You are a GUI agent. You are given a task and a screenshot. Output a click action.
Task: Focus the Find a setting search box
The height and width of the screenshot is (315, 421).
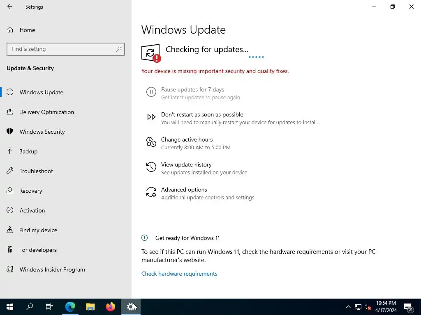[66, 49]
